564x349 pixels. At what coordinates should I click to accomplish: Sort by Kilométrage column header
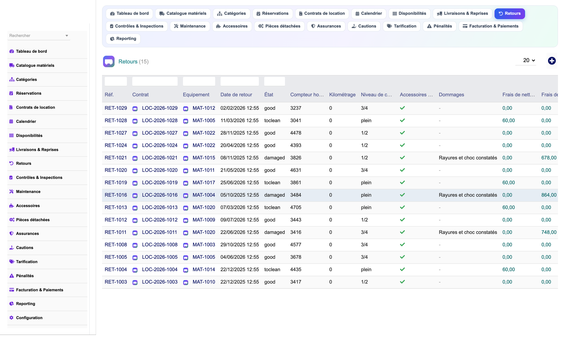[342, 95]
